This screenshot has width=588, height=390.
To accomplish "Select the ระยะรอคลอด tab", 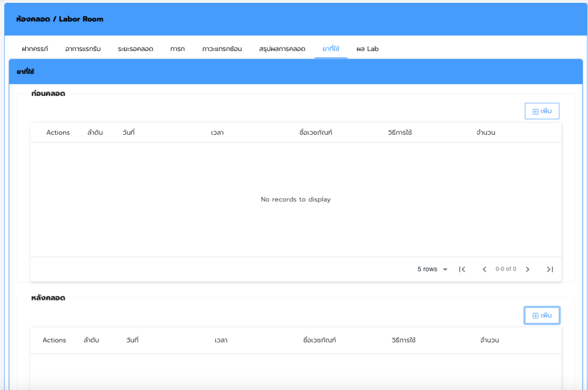I will pos(136,49).
